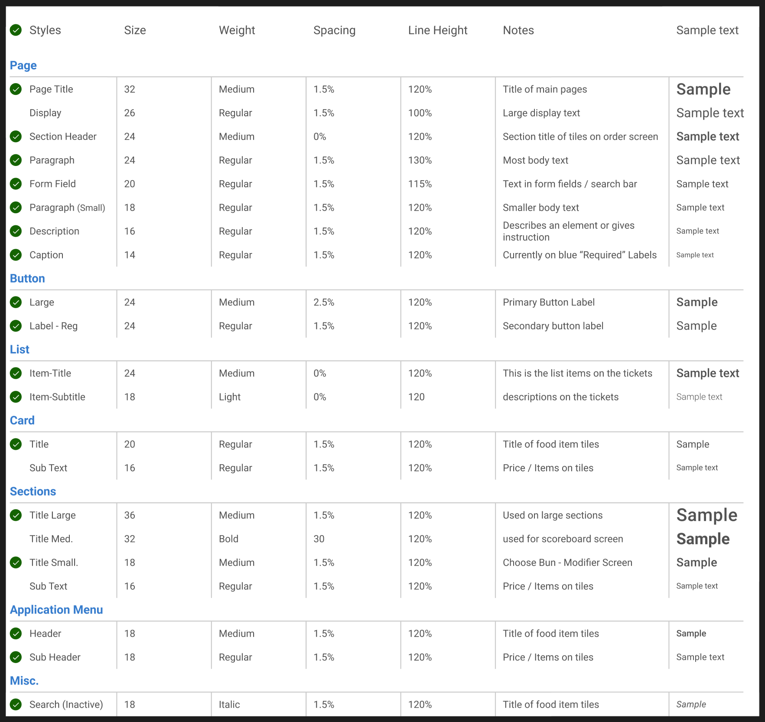This screenshot has width=765, height=722.
Task: Select the checkmark beside Form Field row
Action: [16, 184]
